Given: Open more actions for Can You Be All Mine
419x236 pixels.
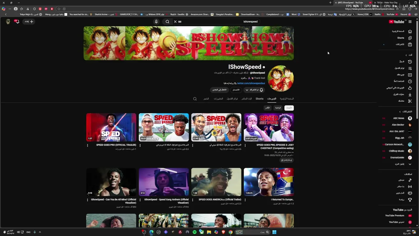Looking at the screenshot, I should click(87, 200).
